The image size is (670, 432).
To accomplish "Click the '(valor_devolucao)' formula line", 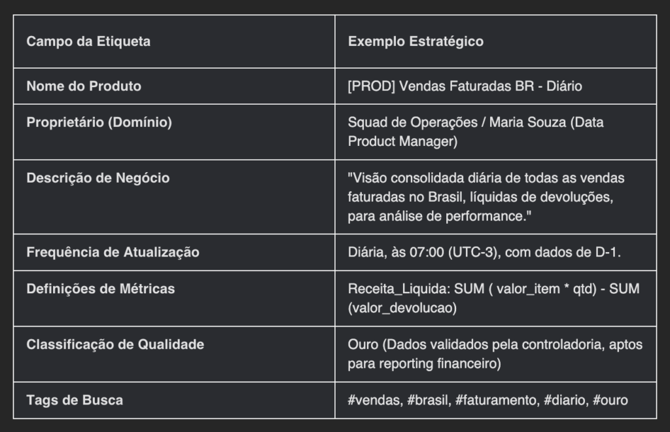I will click(402, 308).
